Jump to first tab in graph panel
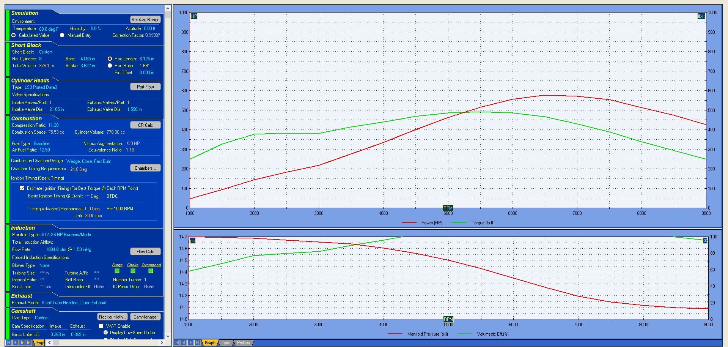The image size is (728, 347). tap(177, 343)
